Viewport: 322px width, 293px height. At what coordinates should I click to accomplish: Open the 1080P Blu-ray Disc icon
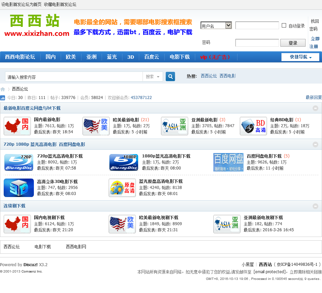(x=124, y=162)
